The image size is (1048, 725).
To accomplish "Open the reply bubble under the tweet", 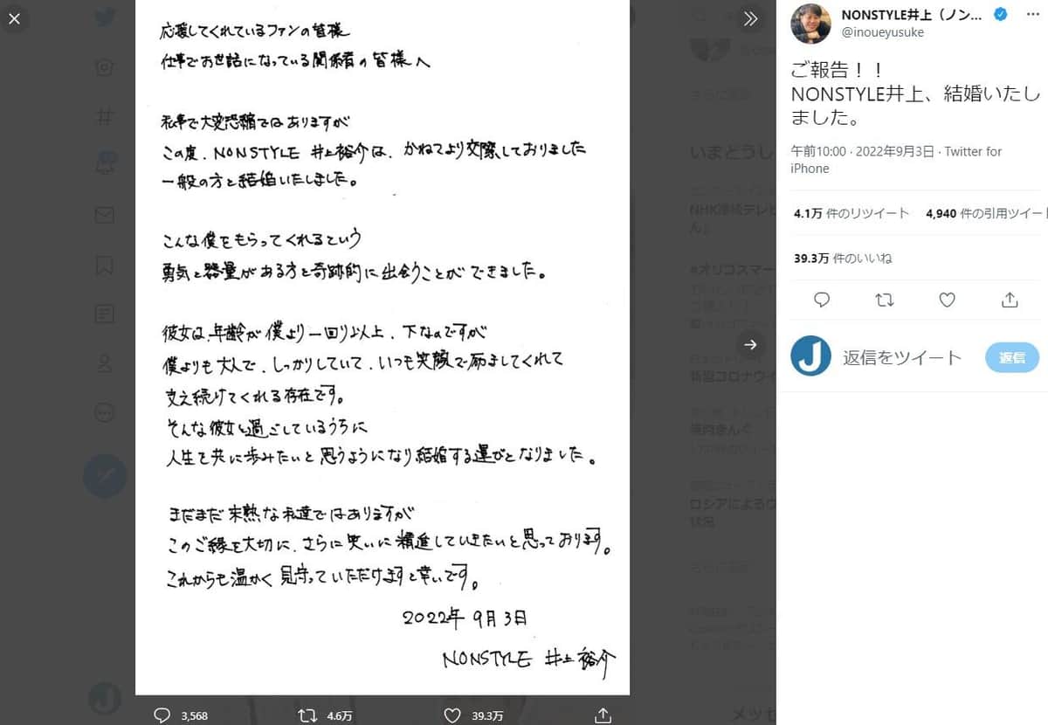I will pyautogui.click(x=821, y=300).
